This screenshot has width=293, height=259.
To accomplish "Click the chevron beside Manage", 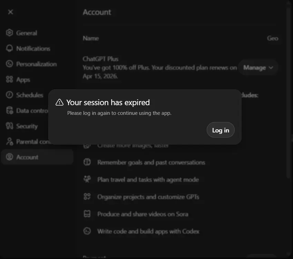I will 271,68.
